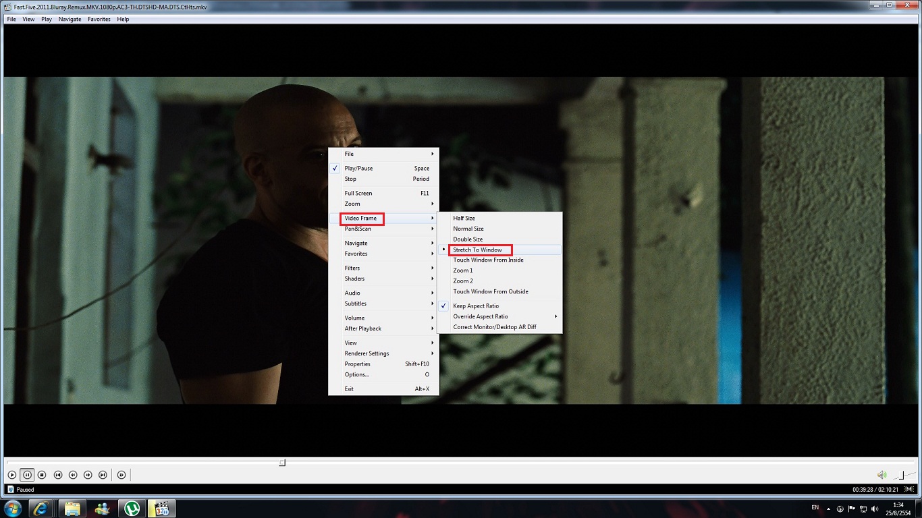The image size is (922, 518).
Task: Skip to previous item using the toolbar icon
Action: coord(58,475)
